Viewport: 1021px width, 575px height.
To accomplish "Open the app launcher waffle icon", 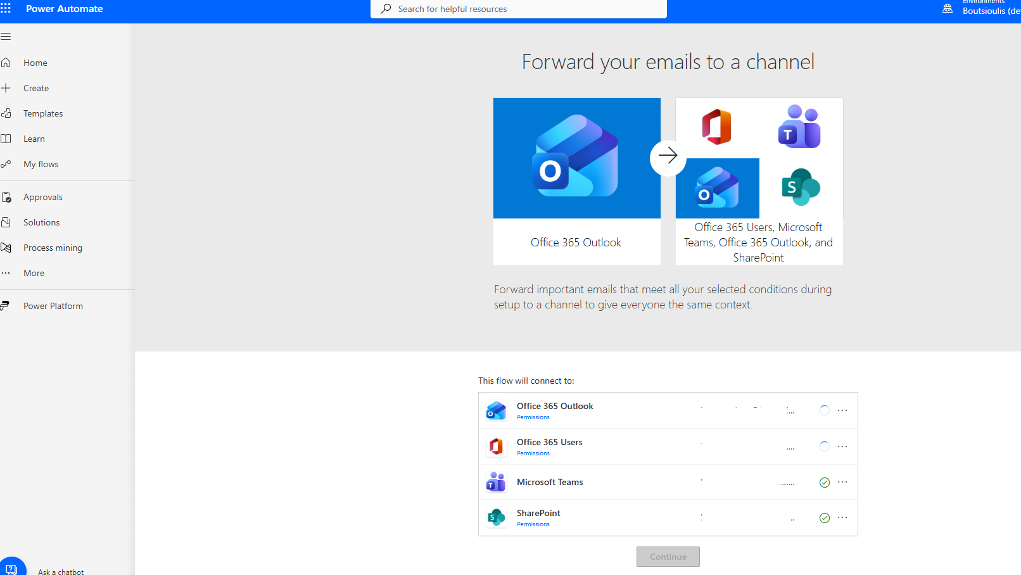I will point(6,9).
